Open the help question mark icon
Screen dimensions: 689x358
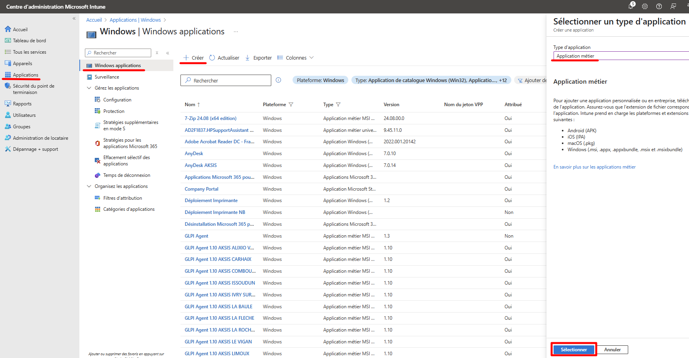pos(659,6)
